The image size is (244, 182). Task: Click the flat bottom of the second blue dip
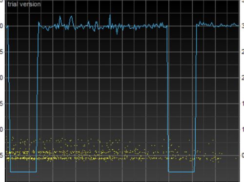181,172
